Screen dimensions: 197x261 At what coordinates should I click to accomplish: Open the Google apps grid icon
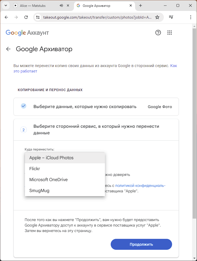(170, 33)
